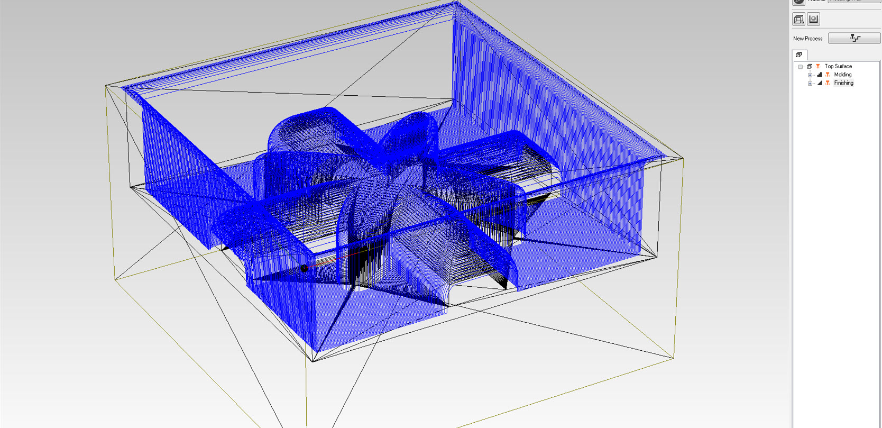Click the round material icon at top

tap(799, 2)
